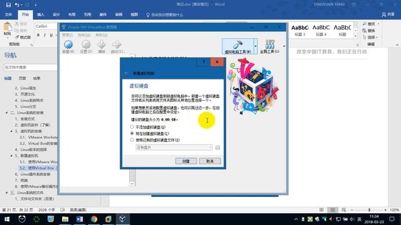Select 'Create a virtual hard disk now' radio
Viewport: 401px width, 225px height.
[132, 133]
